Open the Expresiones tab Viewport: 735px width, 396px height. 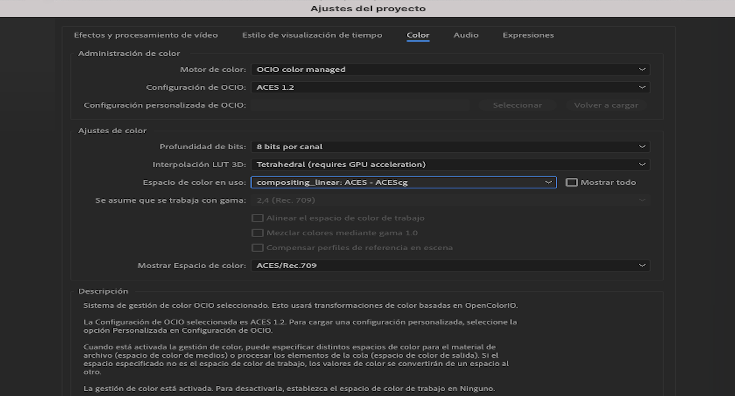click(528, 35)
